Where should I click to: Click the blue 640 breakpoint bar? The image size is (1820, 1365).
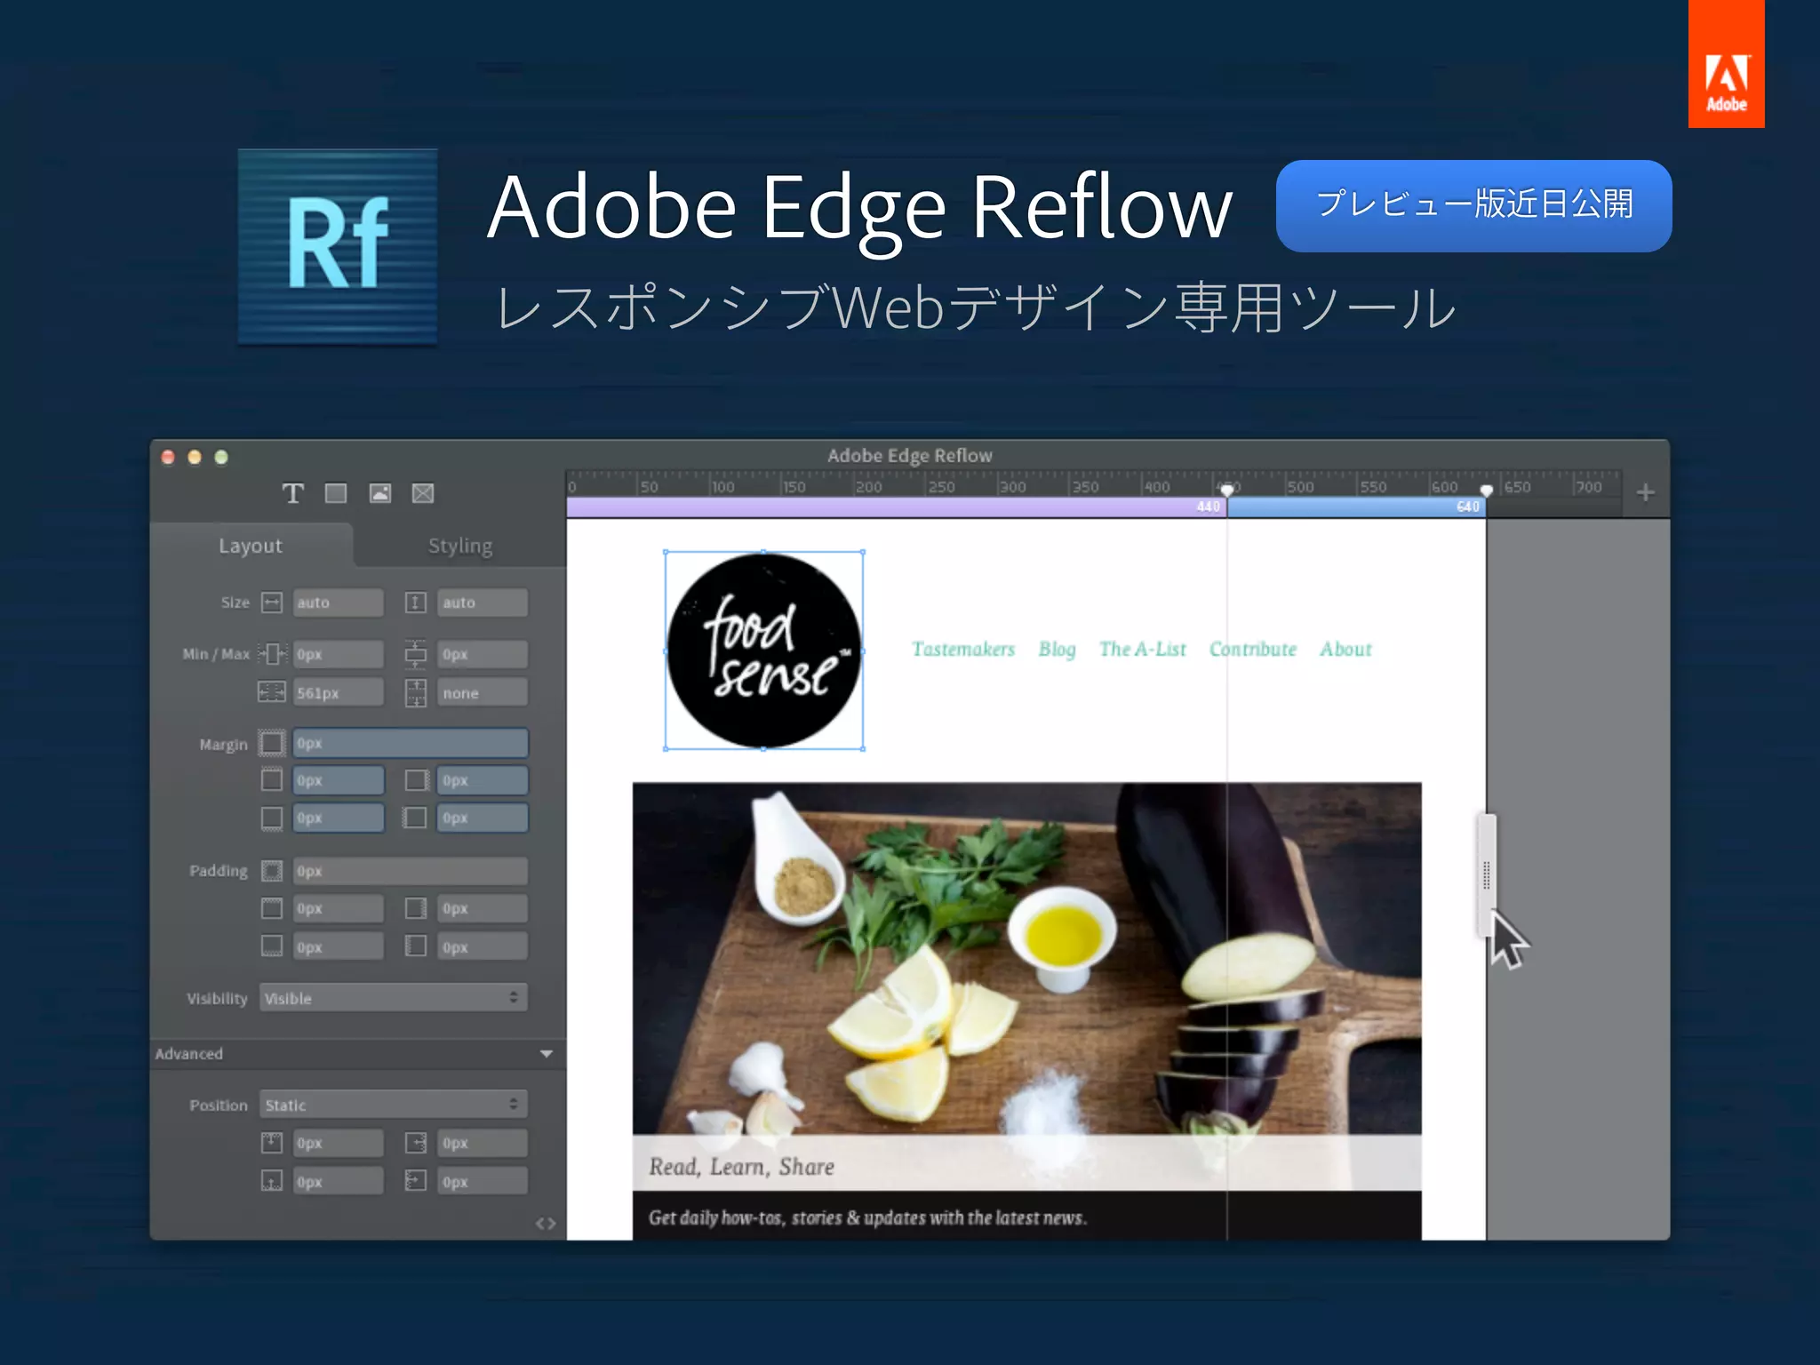click(x=1356, y=507)
